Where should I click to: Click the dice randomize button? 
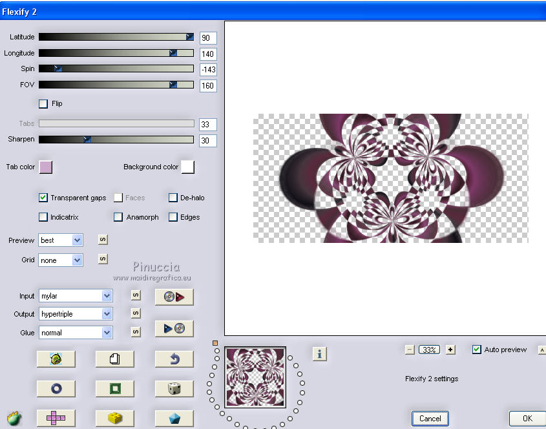point(174,388)
